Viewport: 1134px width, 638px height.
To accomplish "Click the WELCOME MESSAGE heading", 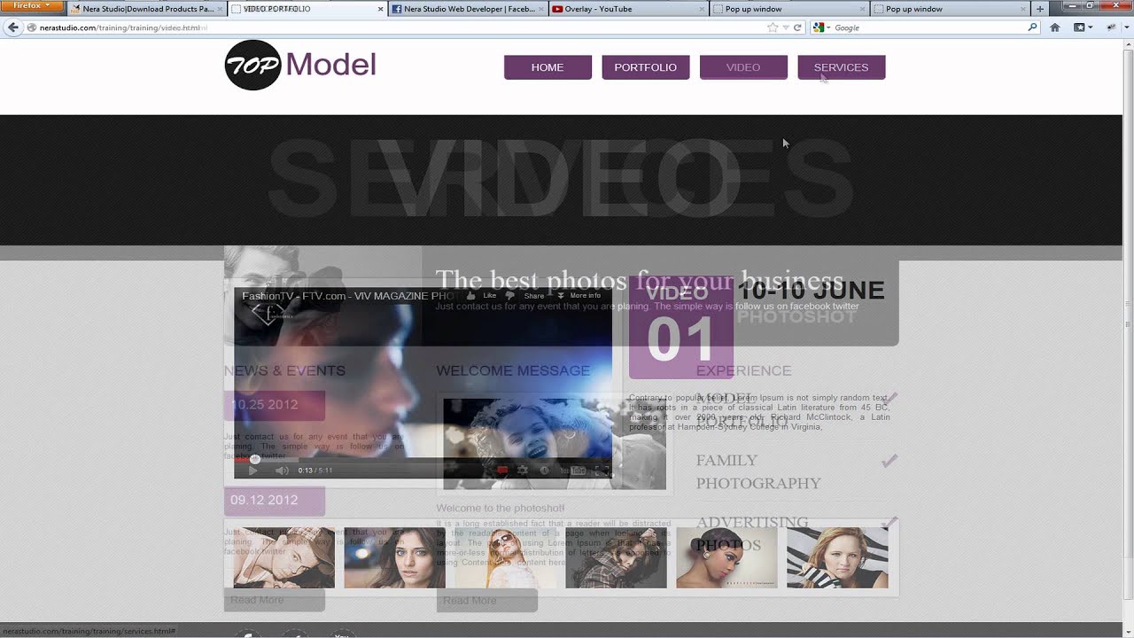I will (x=513, y=370).
